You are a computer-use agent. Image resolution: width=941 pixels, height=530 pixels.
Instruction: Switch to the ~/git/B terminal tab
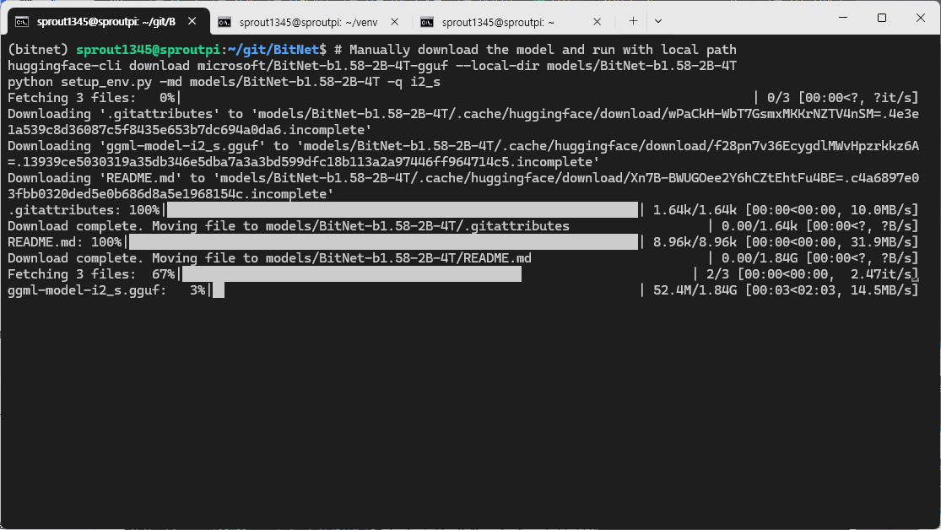(108, 22)
